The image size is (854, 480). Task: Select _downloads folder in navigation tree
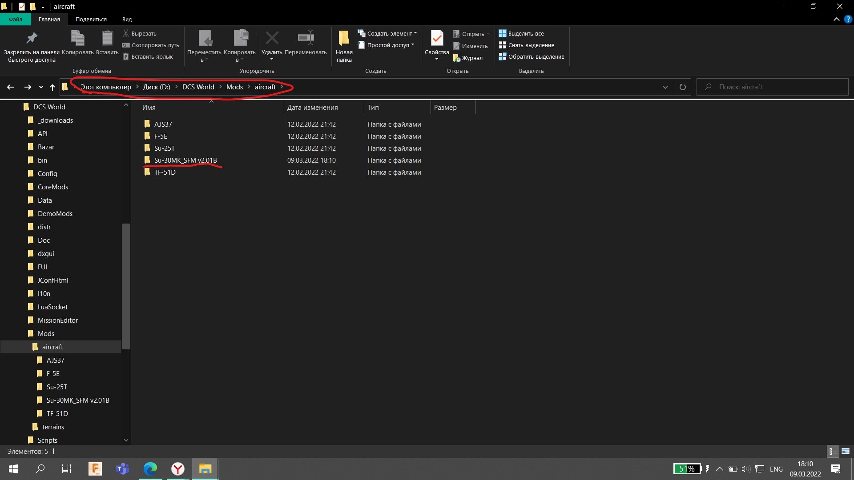tap(55, 120)
